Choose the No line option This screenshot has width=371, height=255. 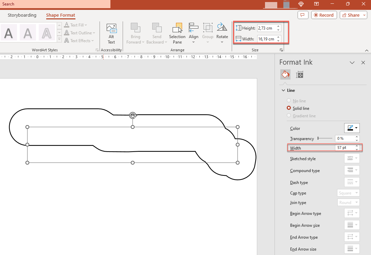tap(288, 101)
